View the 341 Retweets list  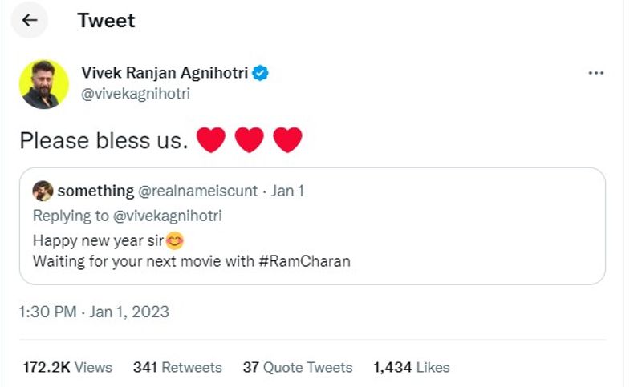pyautogui.click(x=177, y=367)
